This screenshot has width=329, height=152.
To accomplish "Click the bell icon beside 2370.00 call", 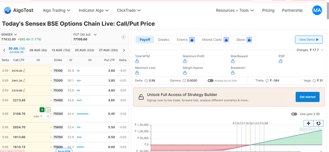I will [x=24, y=90].
